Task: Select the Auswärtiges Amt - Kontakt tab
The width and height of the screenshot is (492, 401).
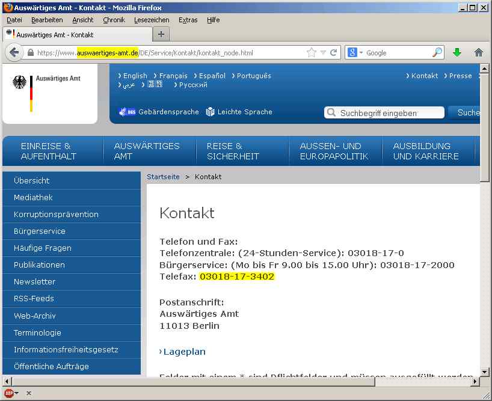Action: [x=78, y=34]
